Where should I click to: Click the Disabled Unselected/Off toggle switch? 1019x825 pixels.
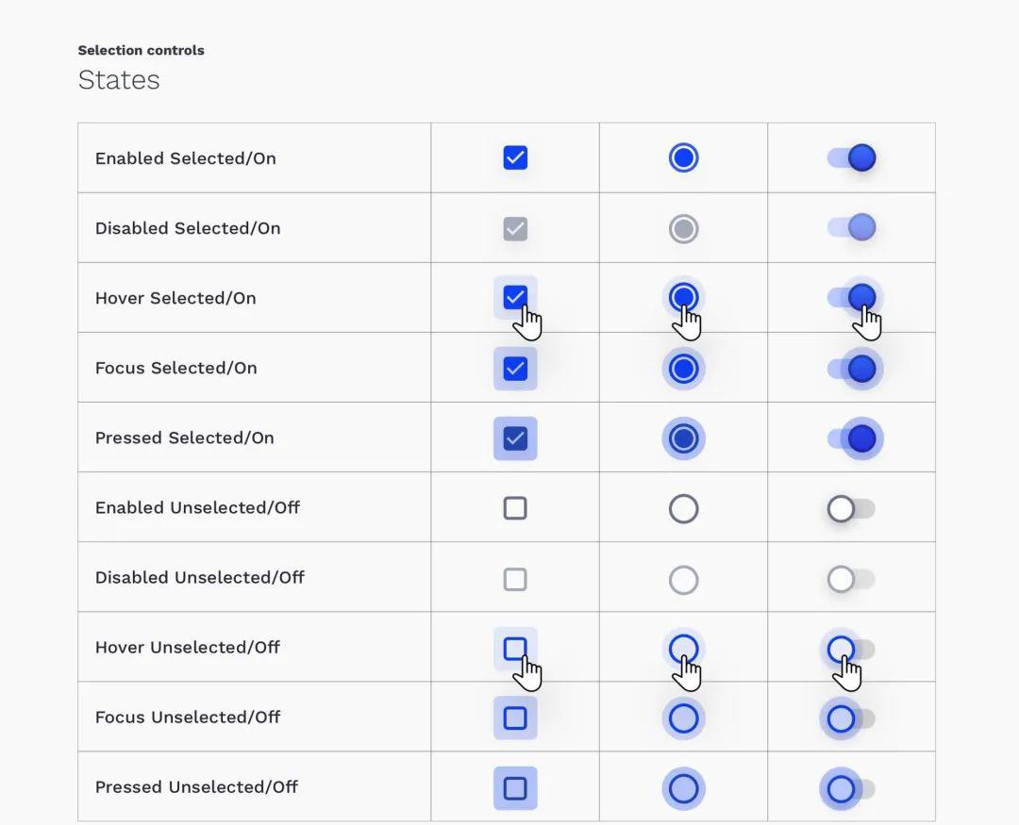(851, 579)
